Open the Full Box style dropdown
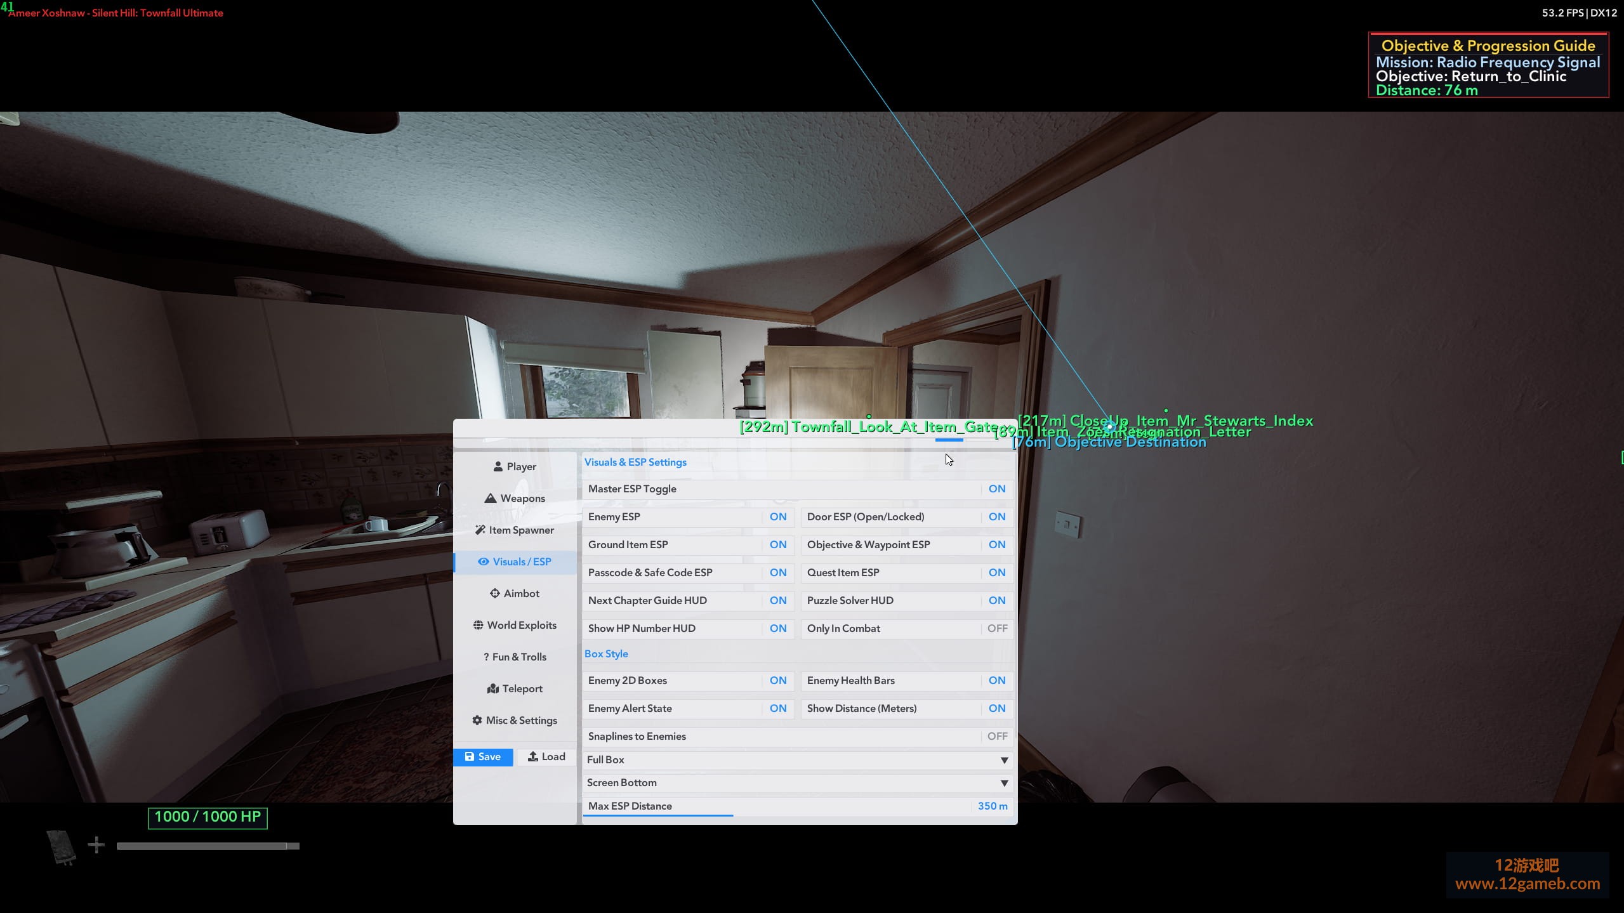Screen dimensions: 1624x913 click(797, 760)
